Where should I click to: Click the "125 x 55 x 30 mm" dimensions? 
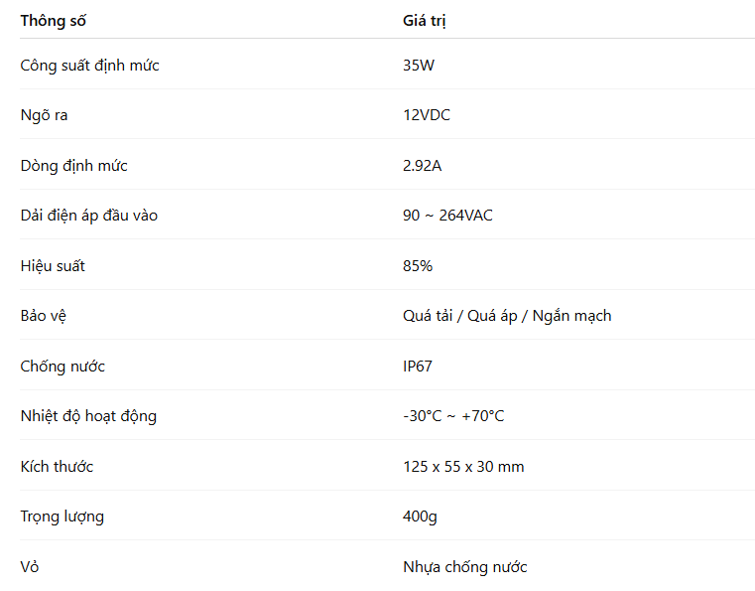(x=463, y=467)
